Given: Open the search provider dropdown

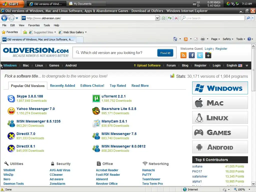Looking at the screenshot, I should pos(252,18).
